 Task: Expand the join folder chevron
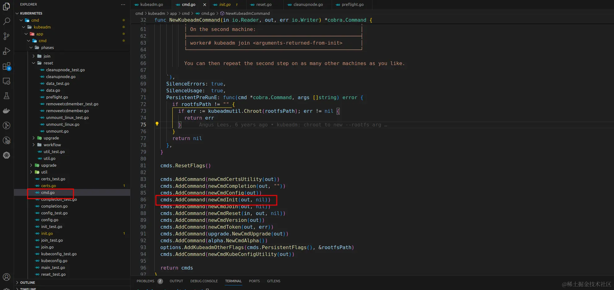click(33, 56)
